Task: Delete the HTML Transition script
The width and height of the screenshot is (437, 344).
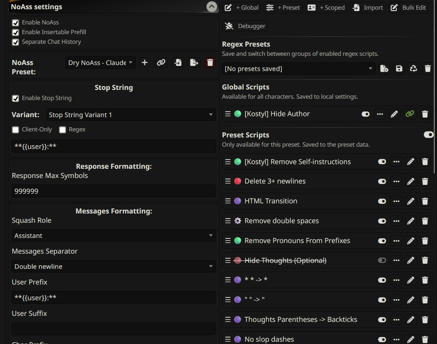Action: [x=425, y=201]
